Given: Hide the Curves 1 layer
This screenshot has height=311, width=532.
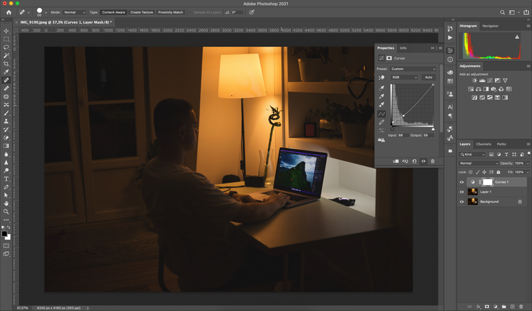Looking at the screenshot, I should (x=462, y=182).
